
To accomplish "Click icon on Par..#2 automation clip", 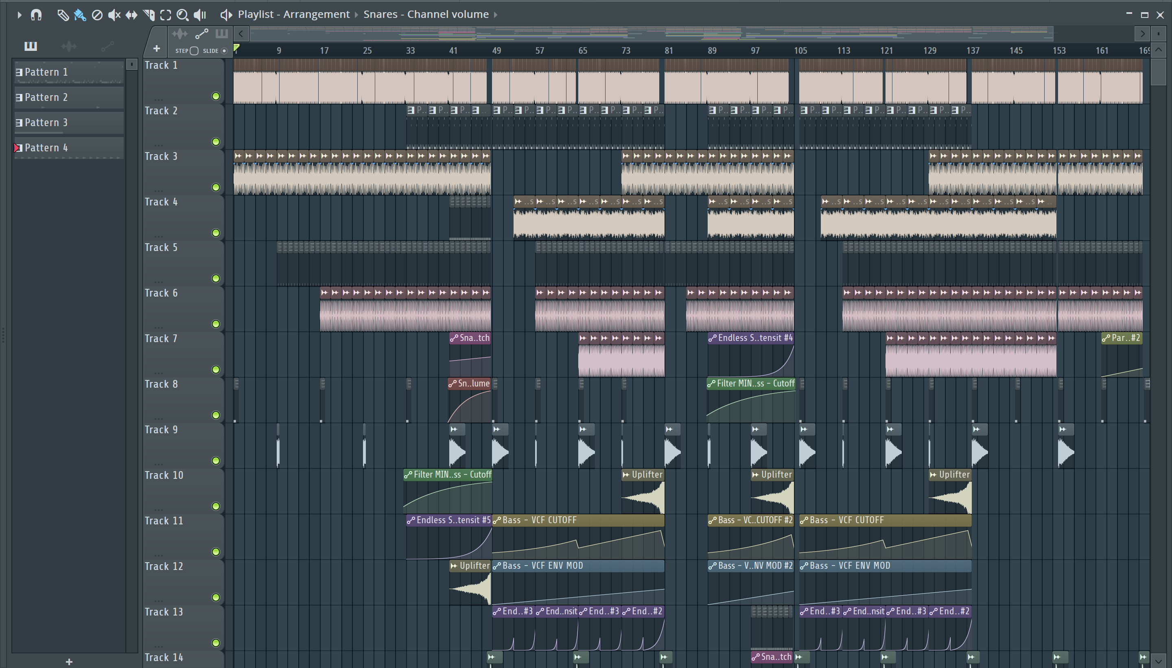I will pyautogui.click(x=1106, y=338).
